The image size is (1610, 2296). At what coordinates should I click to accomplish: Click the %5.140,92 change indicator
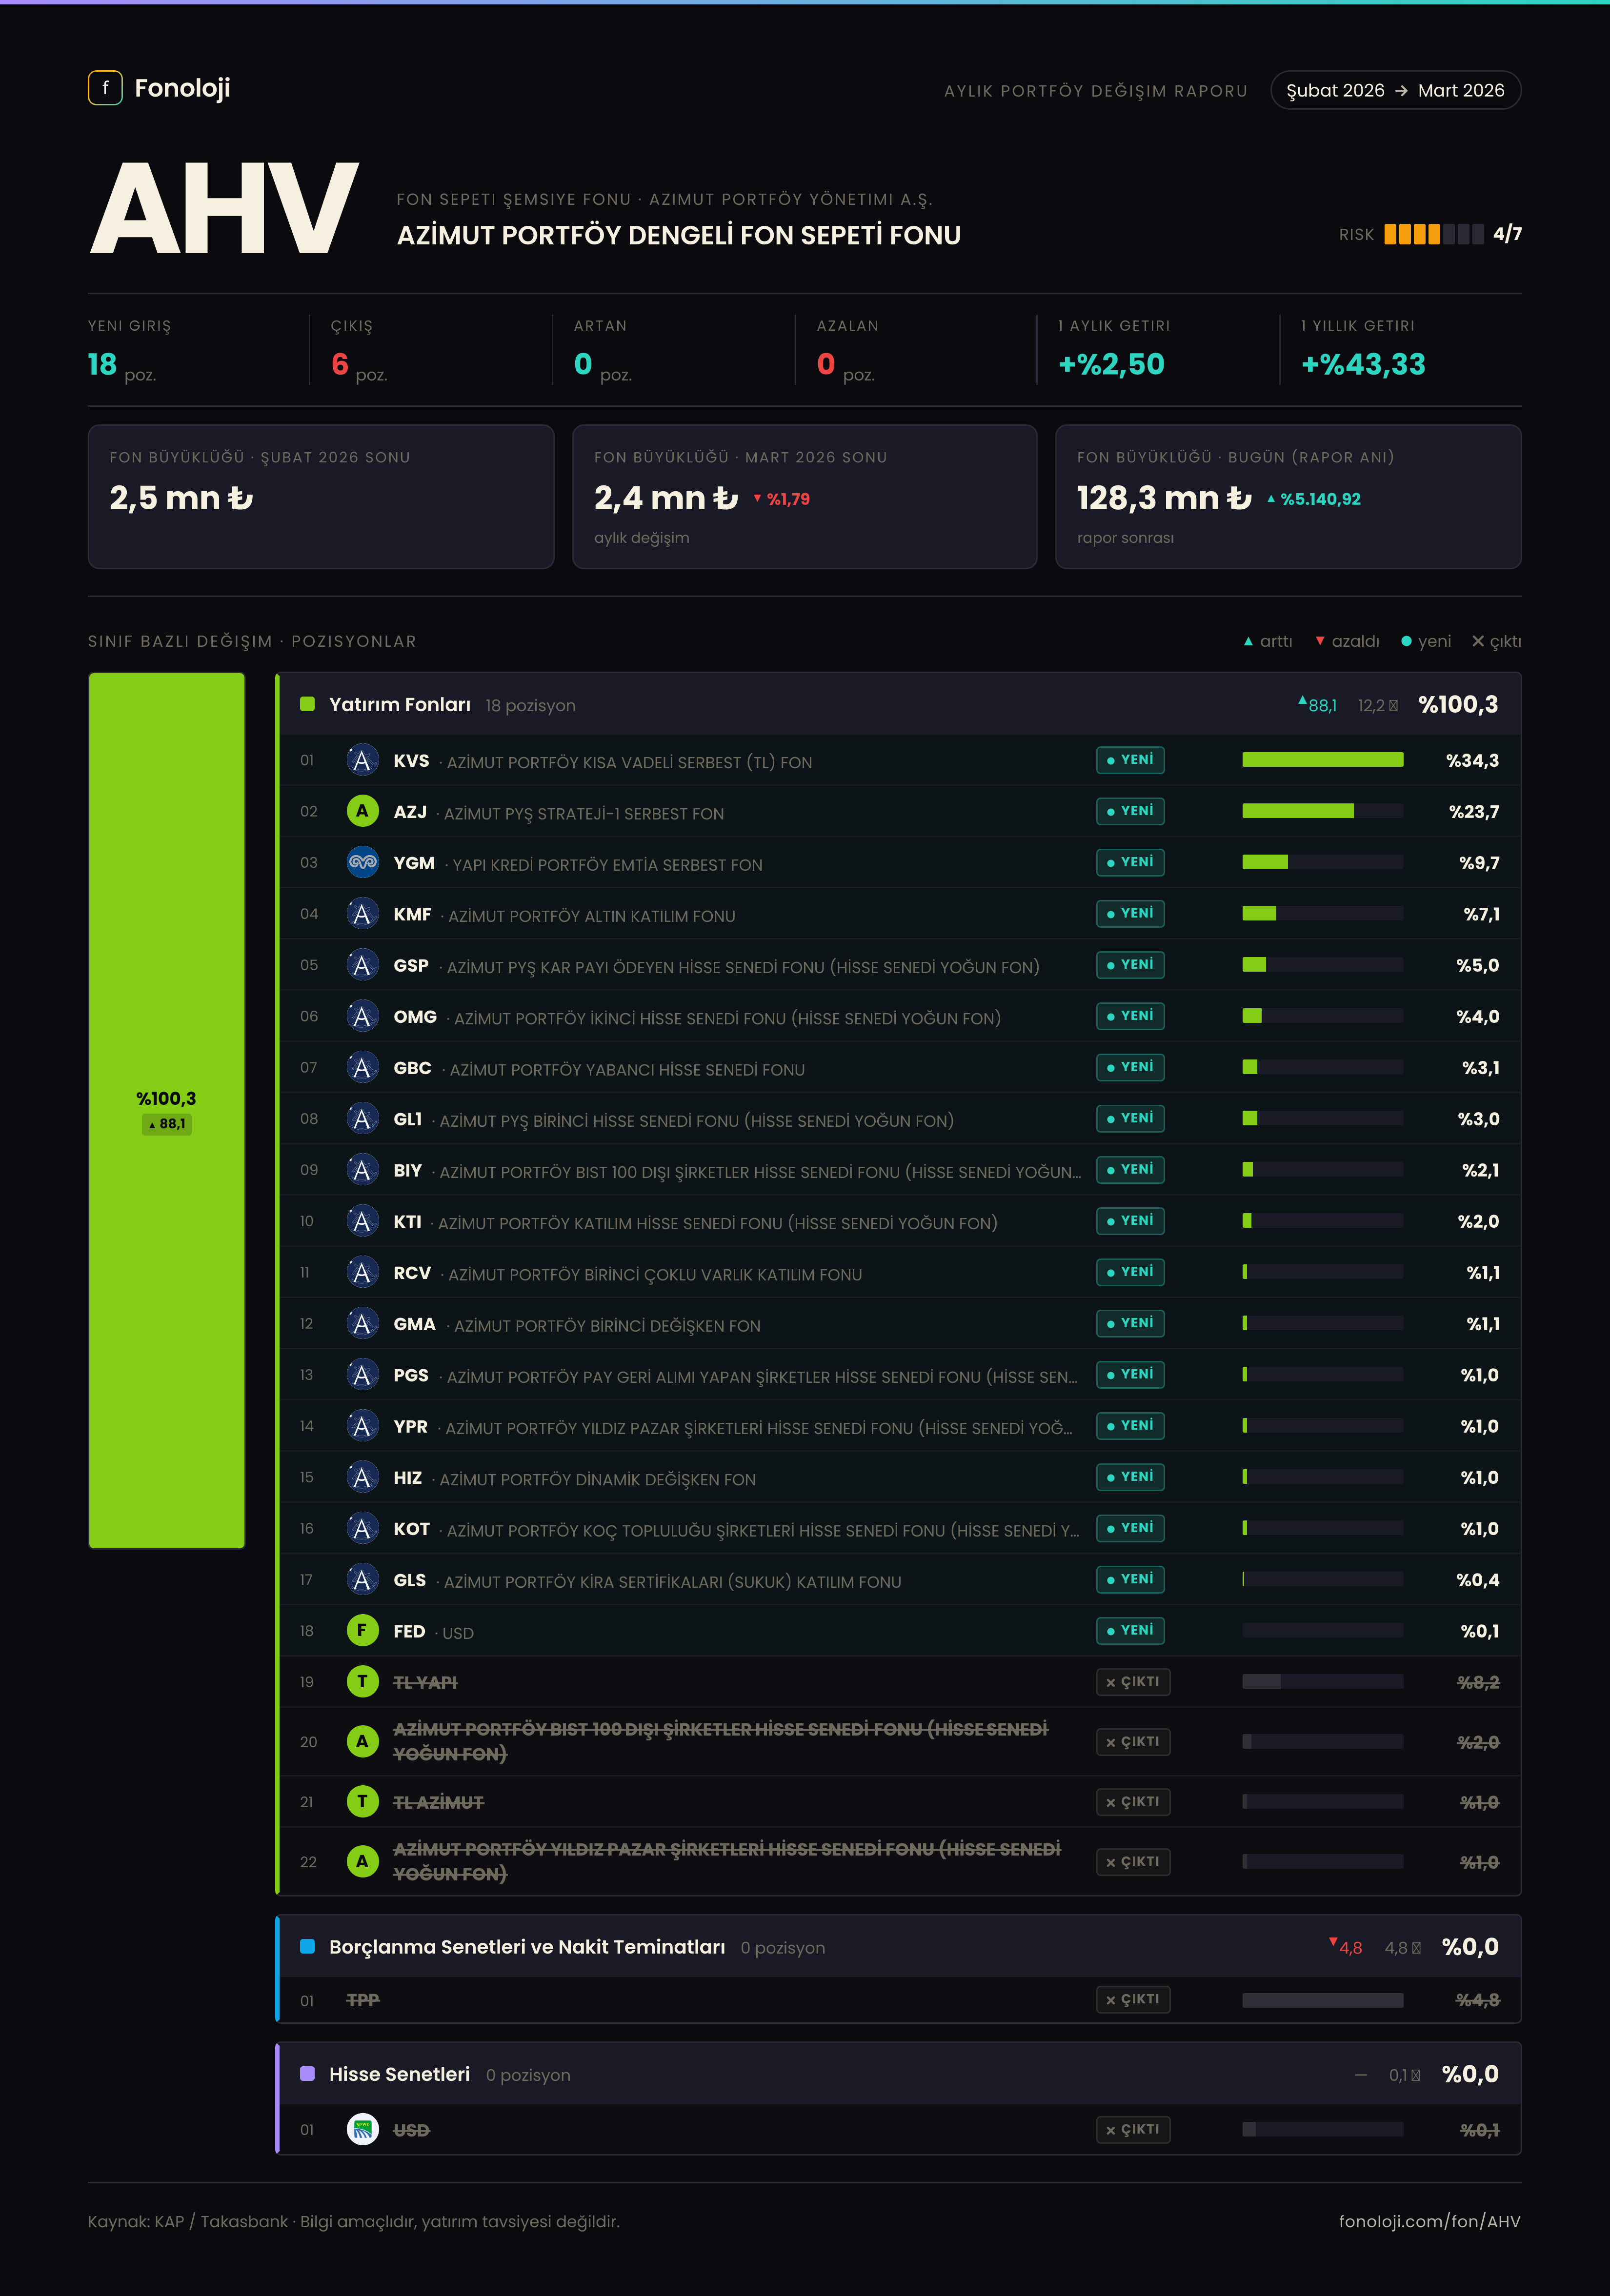click(x=1314, y=499)
